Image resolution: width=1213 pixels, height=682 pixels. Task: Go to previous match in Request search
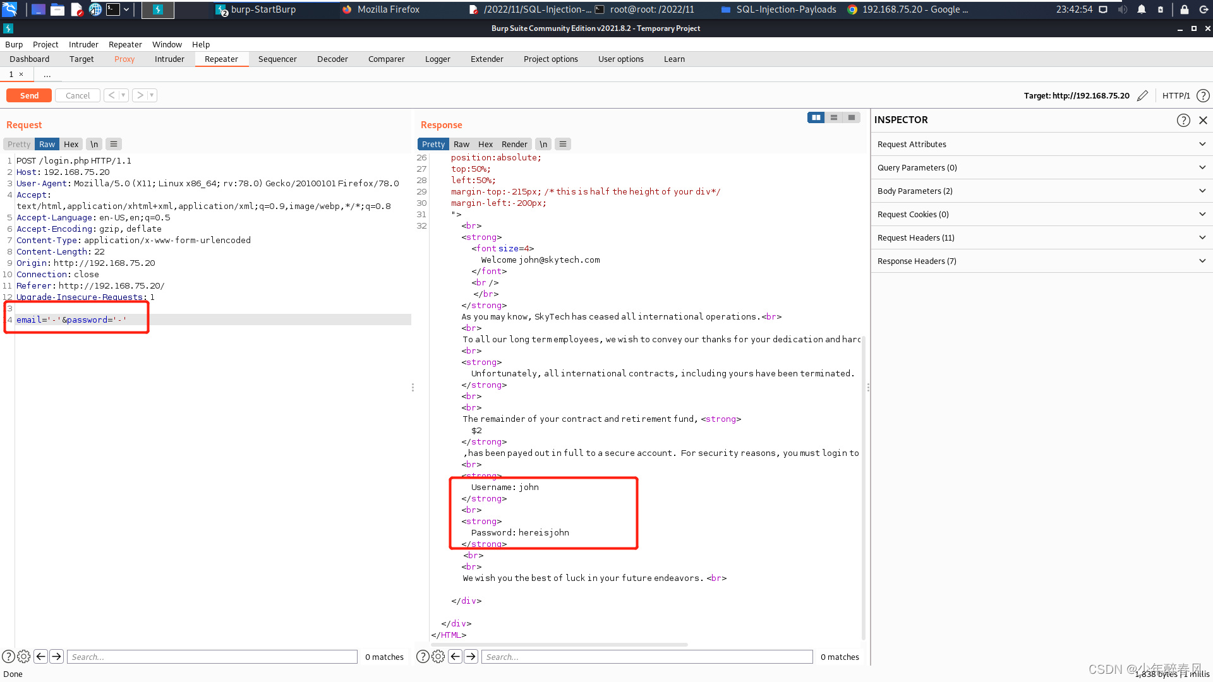pyautogui.click(x=40, y=657)
